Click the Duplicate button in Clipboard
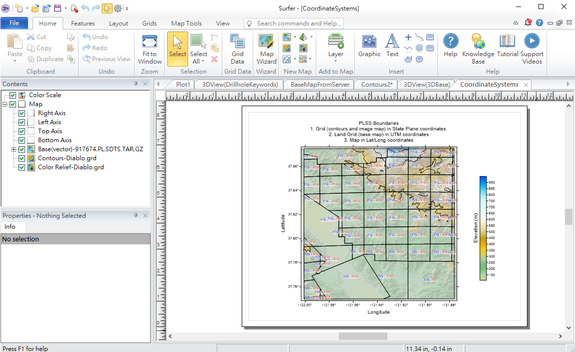Image resolution: width=575 pixels, height=352 pixels. tap(45, 59)
